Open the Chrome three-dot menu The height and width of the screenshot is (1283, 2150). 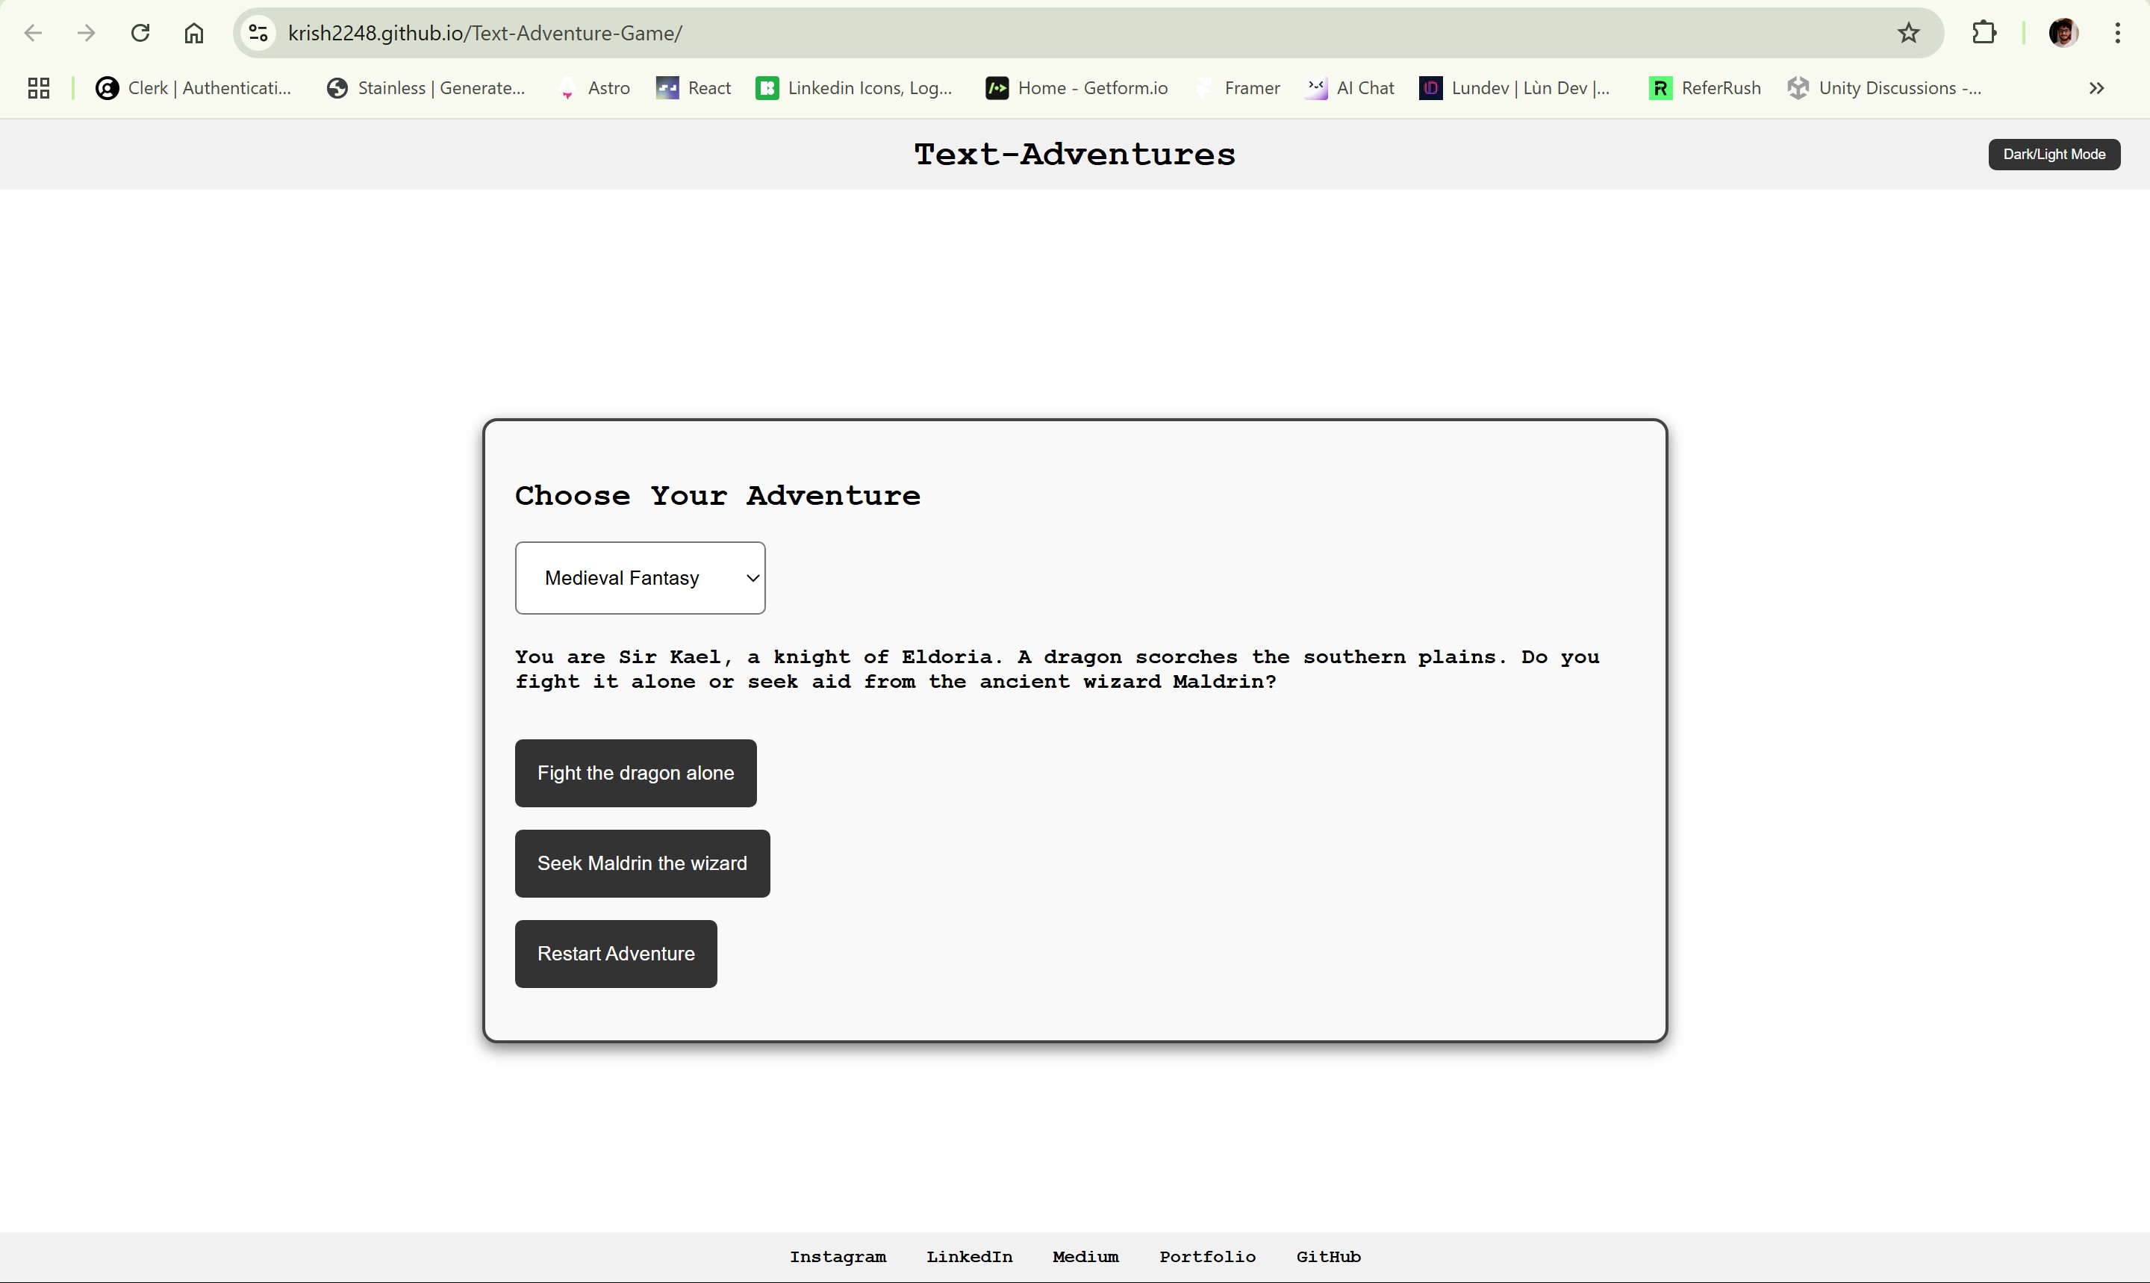pyautogui.click(x=2117, y=33)
